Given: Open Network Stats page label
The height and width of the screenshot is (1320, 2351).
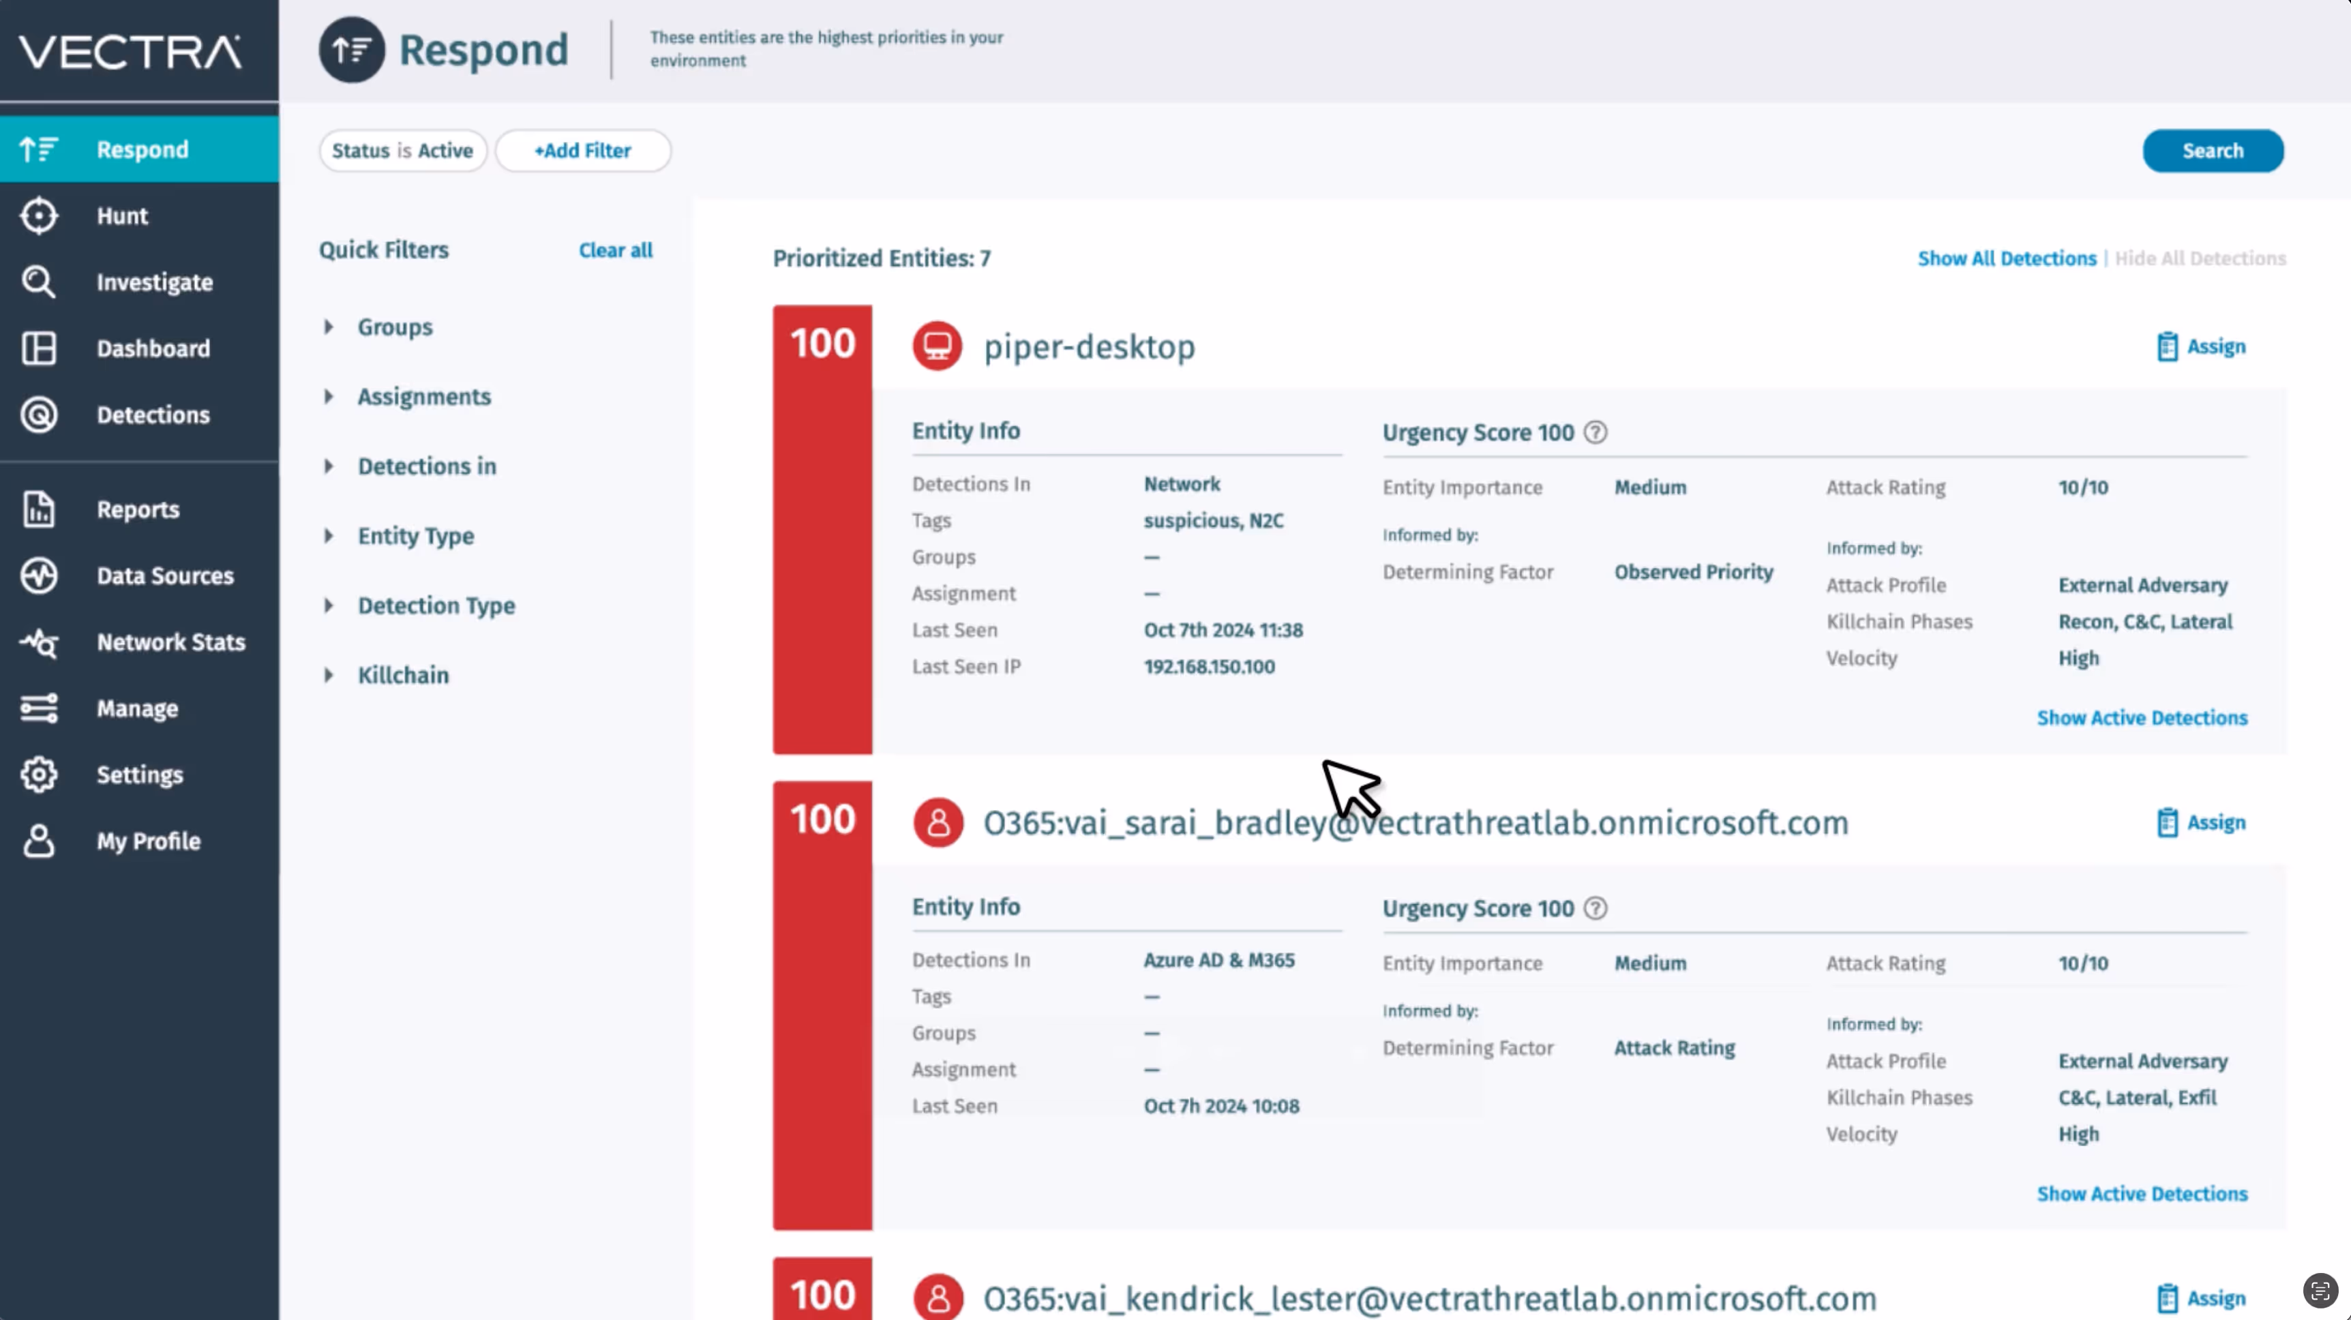Looking at the screenshot, I should tap(170, 643).
